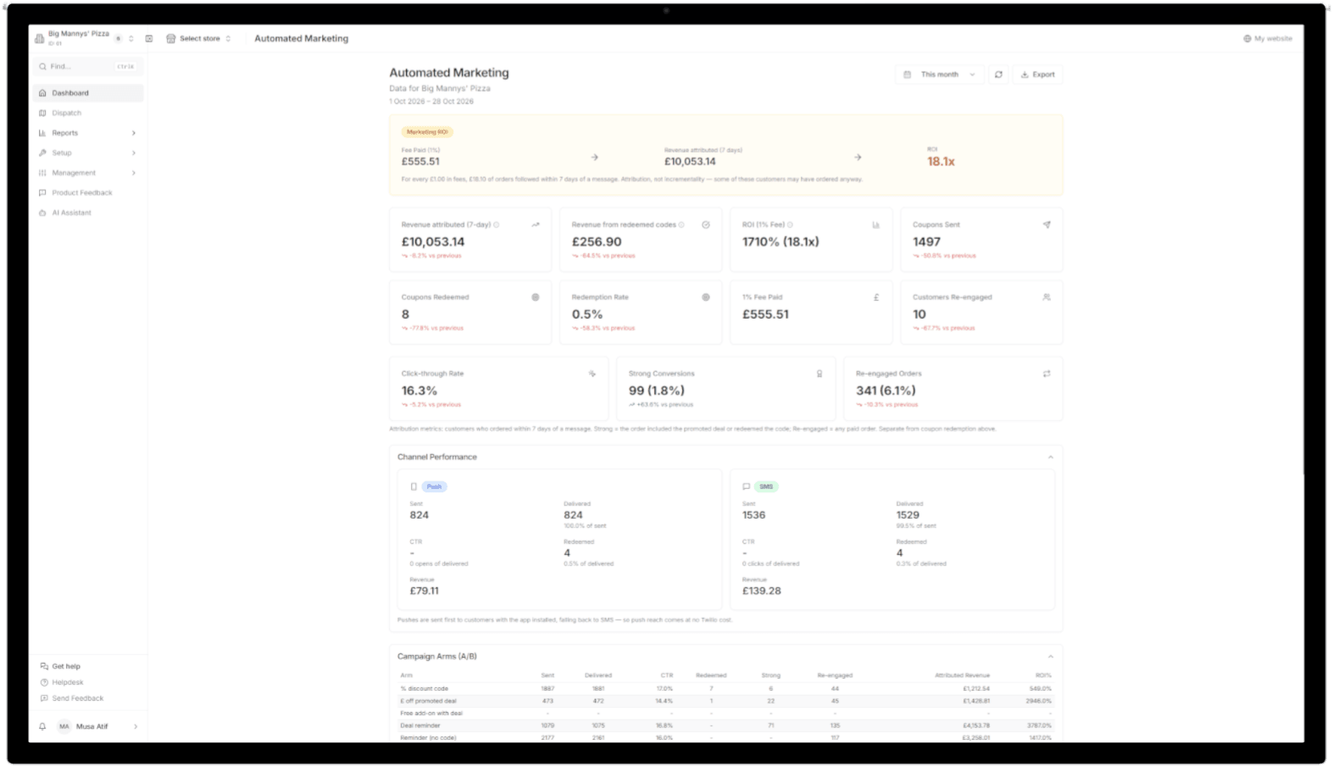Click the Management sidebar entry

coord(88,173)
